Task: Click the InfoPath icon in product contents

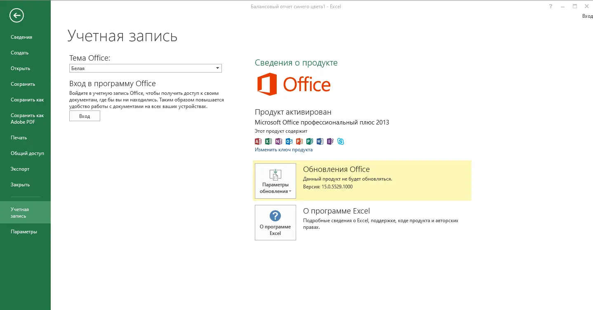Action: coord(330,141)
